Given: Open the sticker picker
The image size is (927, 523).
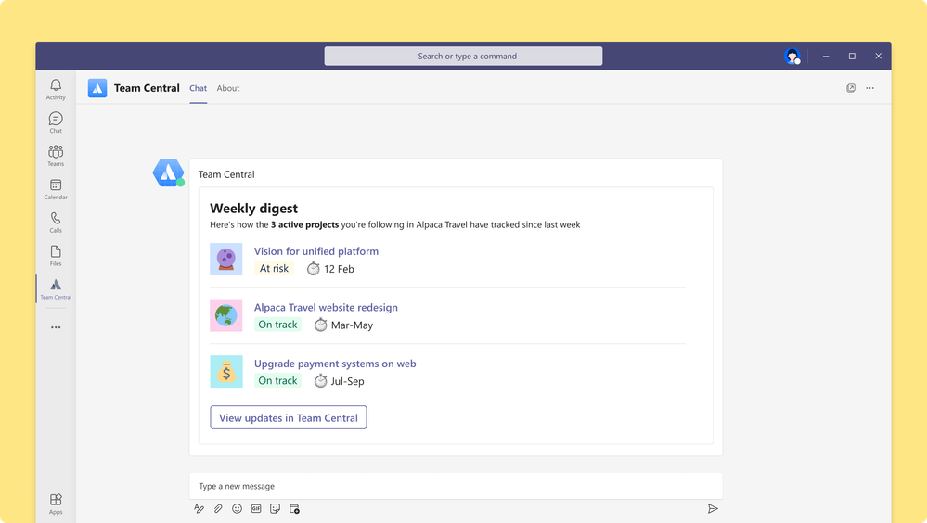Looking at the screenshot, I should pyautogui.click(x=275, y=509).
